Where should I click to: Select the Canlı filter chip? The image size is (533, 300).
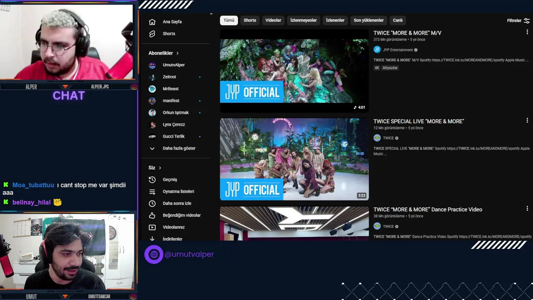398,20
